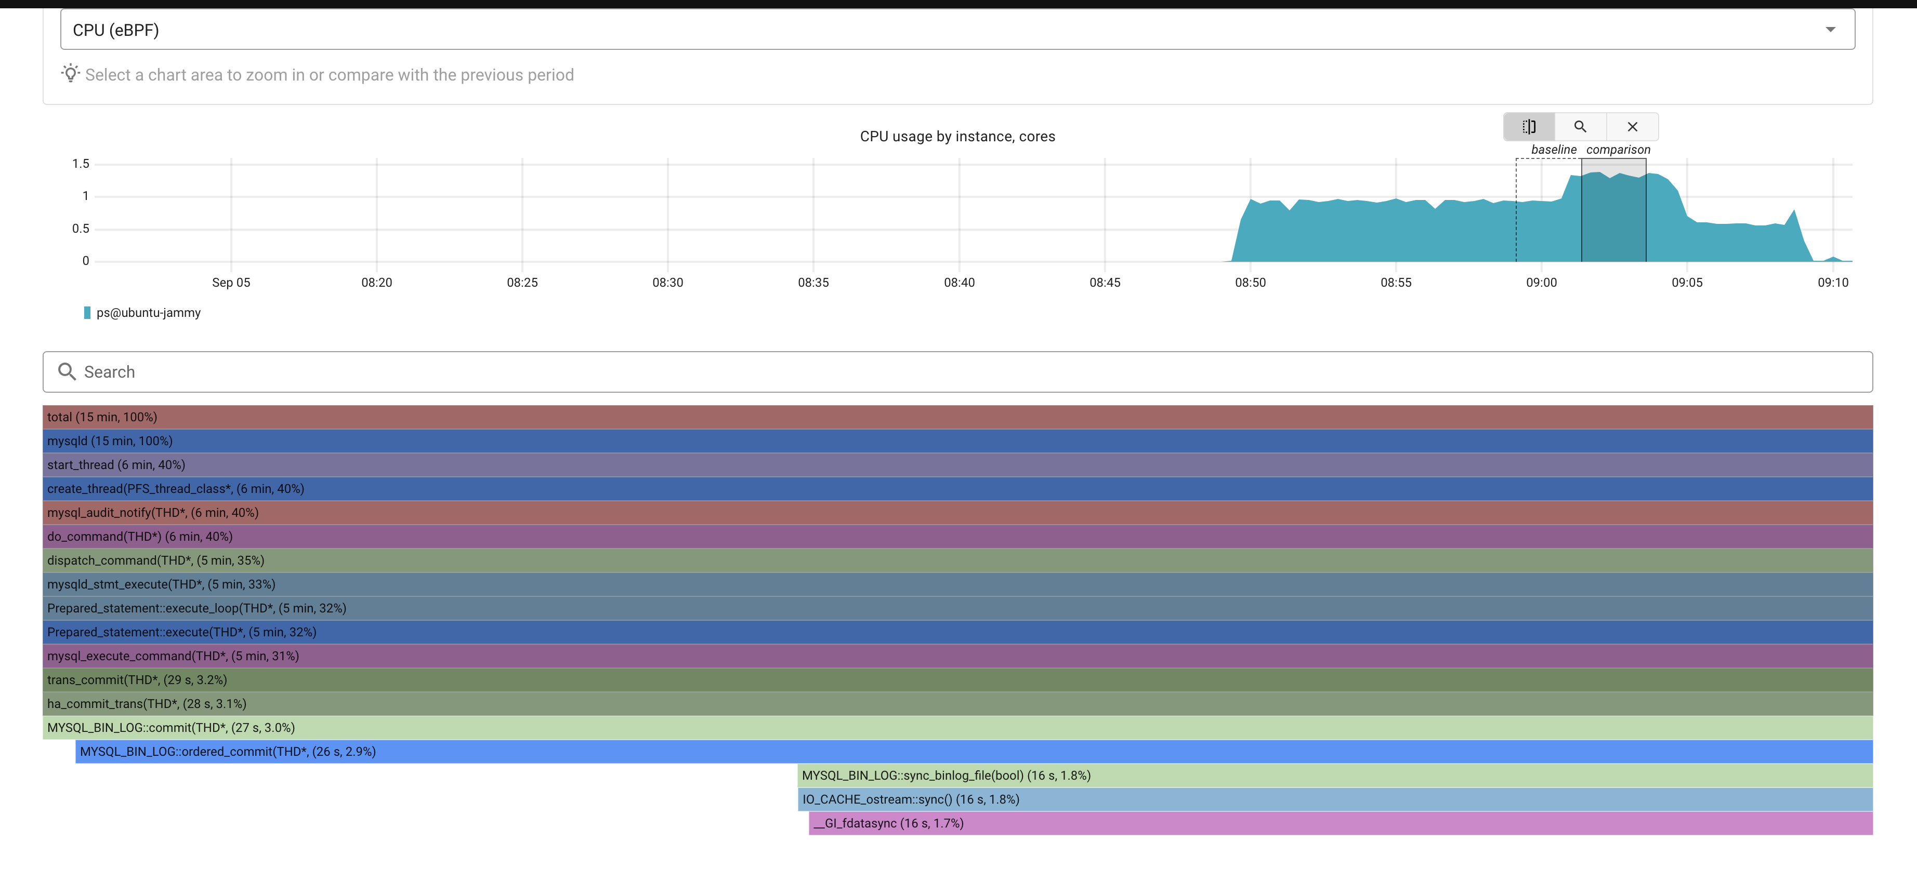Select MYSQL_BIN_LOG::sync_binlog_file(bool) frame

tap(1335, 776)
